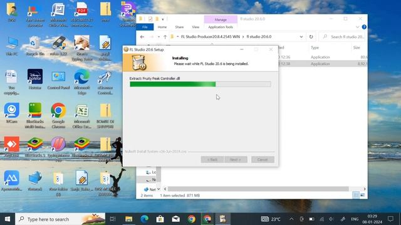Open the Share ribbon tab
This screenshot has width=401, height=225.
pos(179,27)
